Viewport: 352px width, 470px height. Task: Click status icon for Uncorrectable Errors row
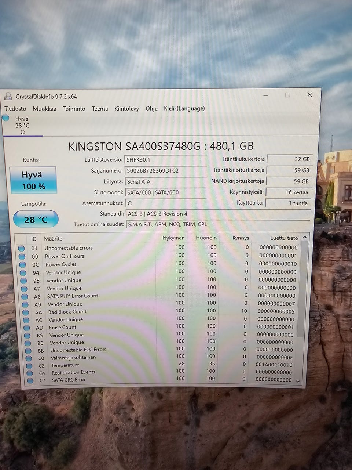point(21,249)
